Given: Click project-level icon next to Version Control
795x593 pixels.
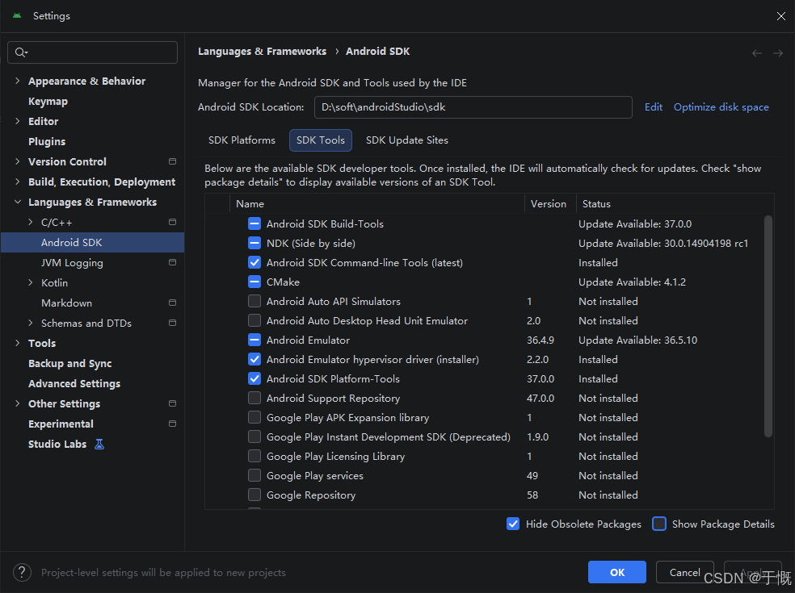Looking at the screenshot, I should click(x=172, y=161).
